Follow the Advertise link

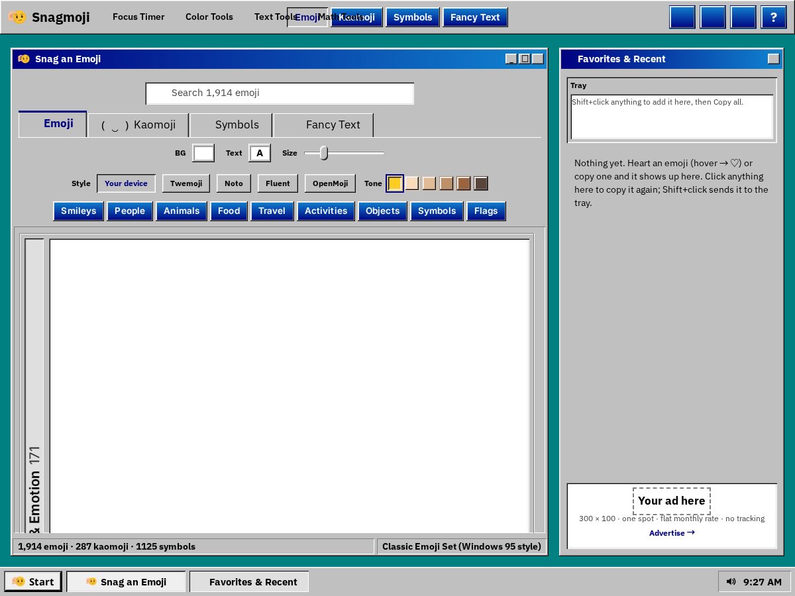672,532
